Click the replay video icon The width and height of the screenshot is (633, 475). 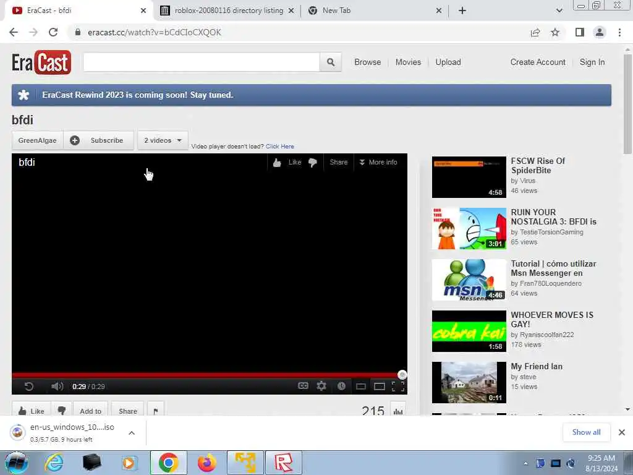[28, 387]
